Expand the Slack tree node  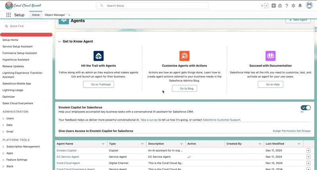[x=3, y=166]
